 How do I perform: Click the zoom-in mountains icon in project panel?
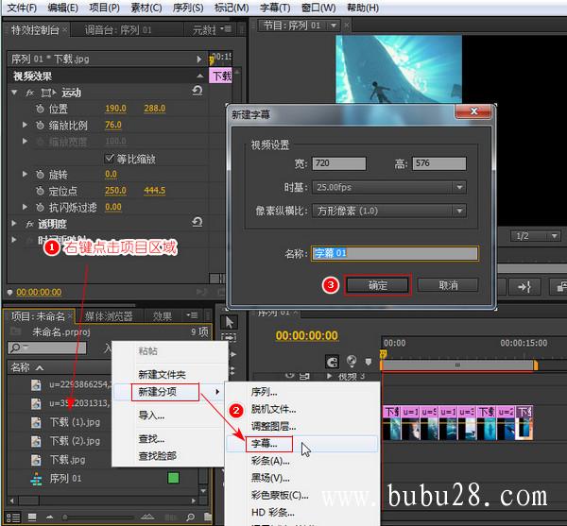click(146, 517)
